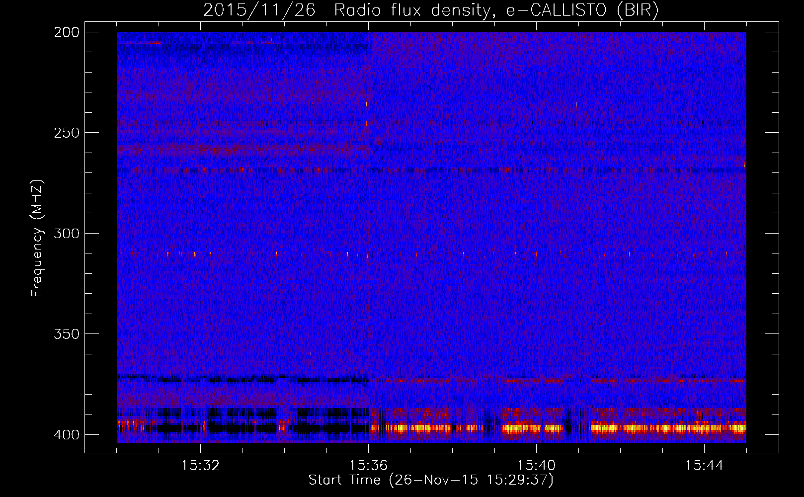This screenshot has width=804, height=497.
Task: Click the 200 frequency tick label
Action: pos(67,32)
